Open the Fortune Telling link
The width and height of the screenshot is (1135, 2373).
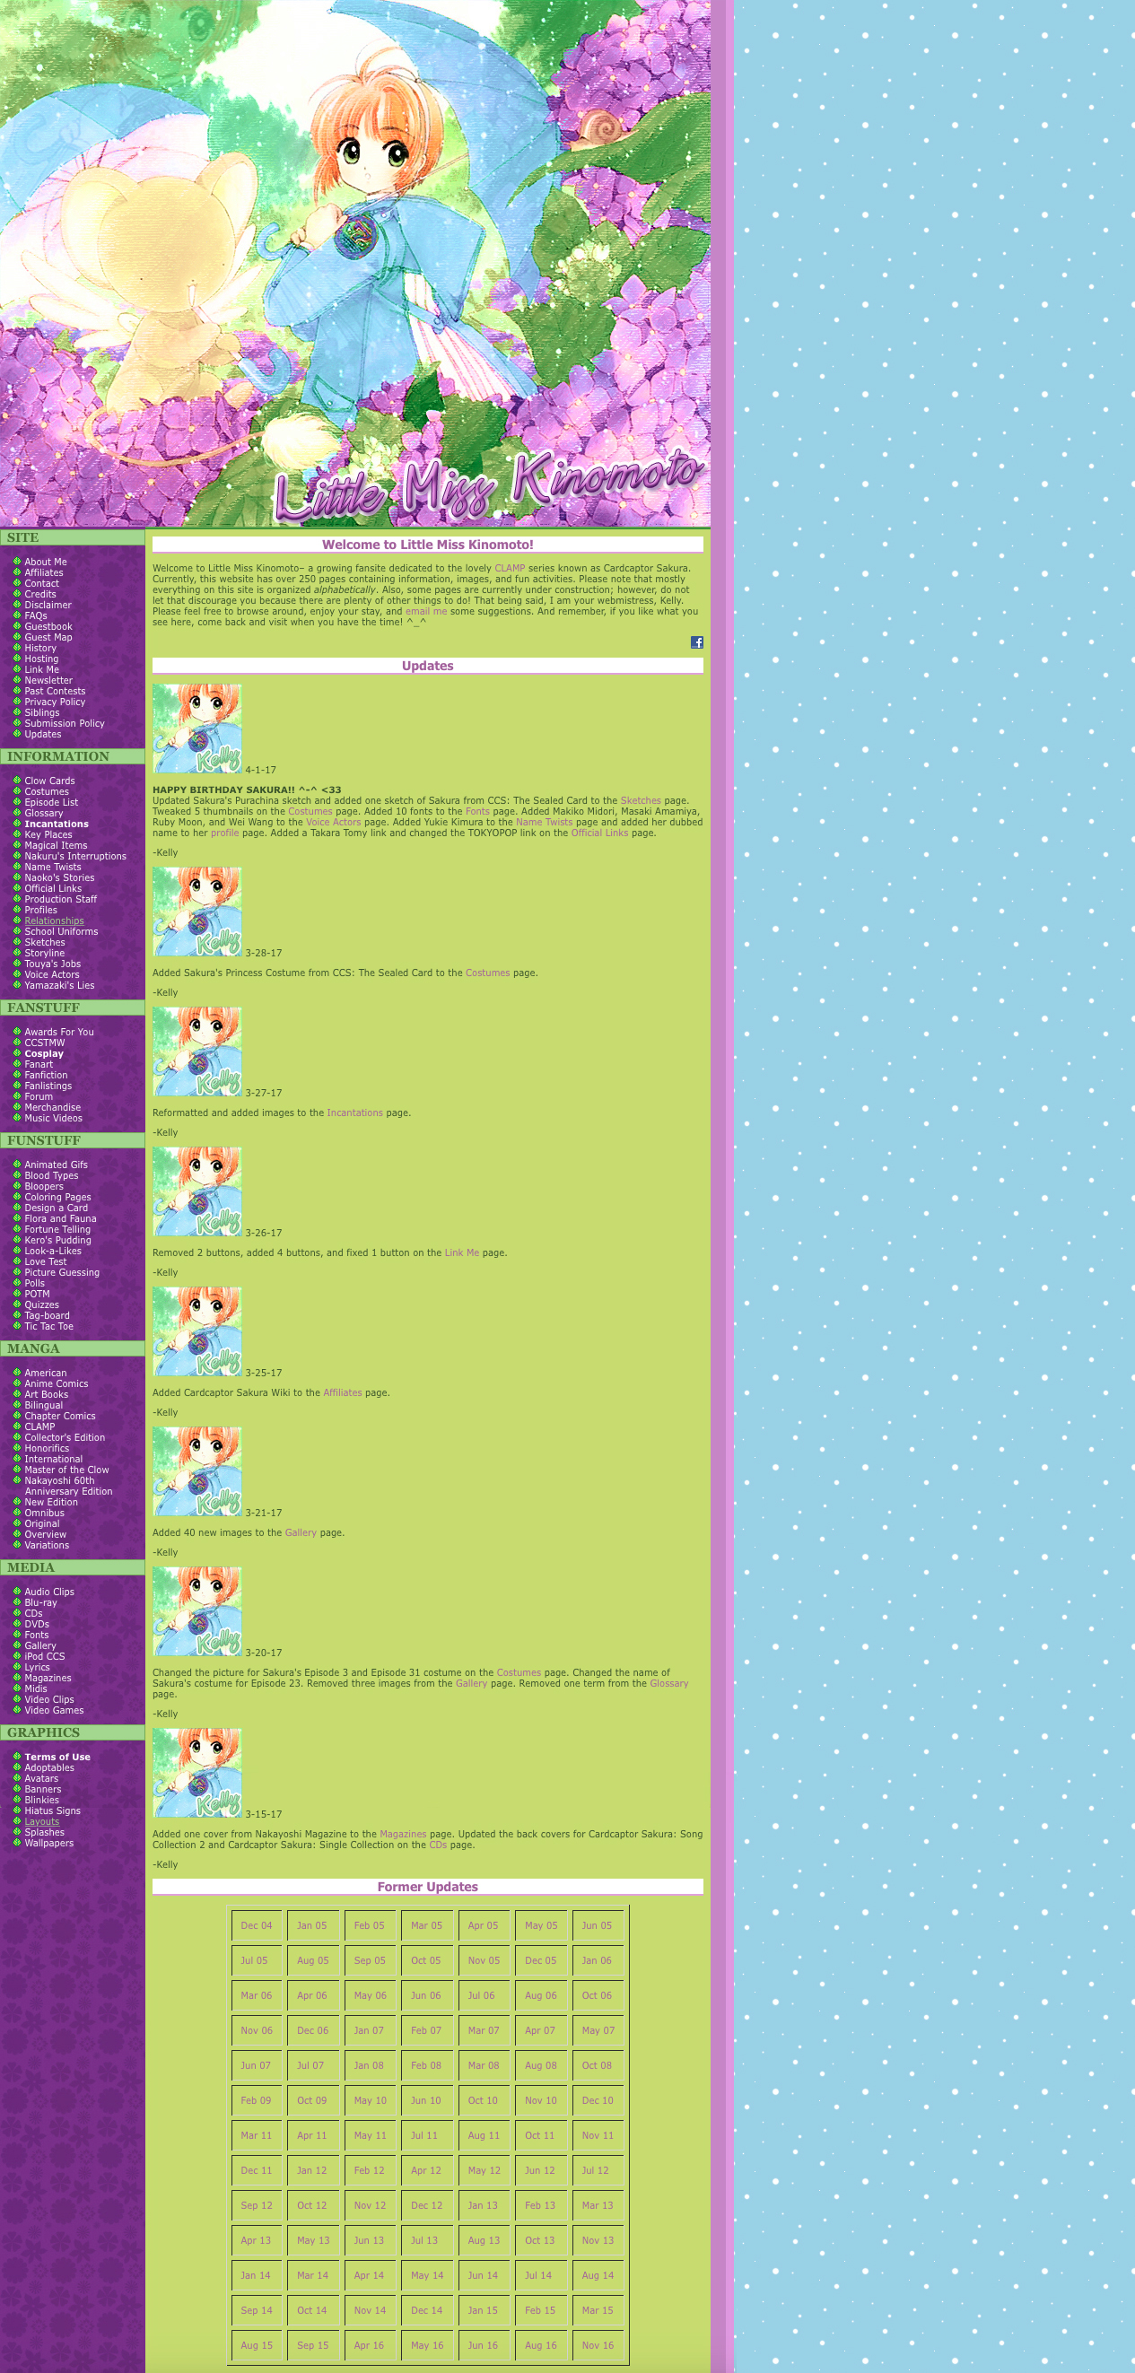[x=57, y=1230]
